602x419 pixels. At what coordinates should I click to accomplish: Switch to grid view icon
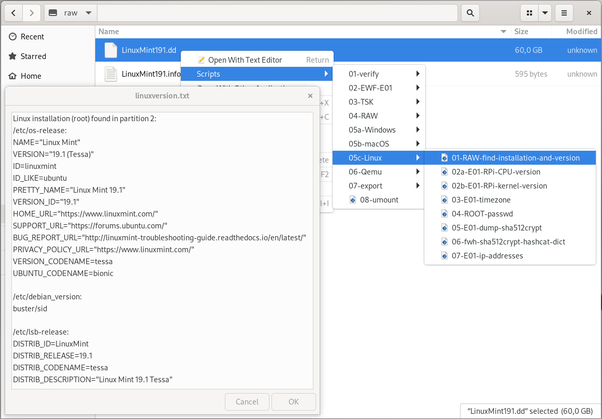[529, 13]
